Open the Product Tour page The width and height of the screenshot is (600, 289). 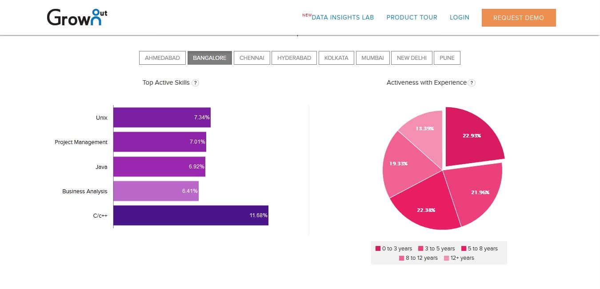[x=412, y=18]
